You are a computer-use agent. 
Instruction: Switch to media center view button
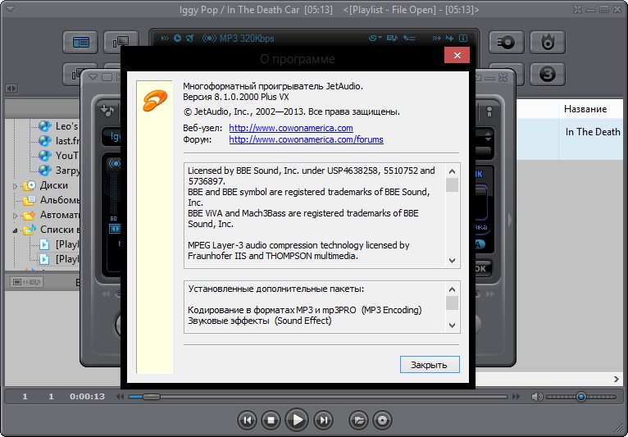[x=80, y=42]
